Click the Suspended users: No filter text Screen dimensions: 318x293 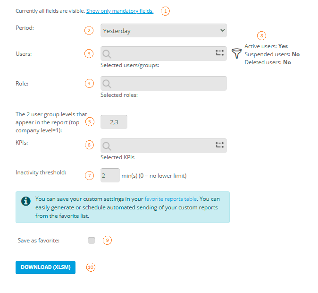click(x=272, y=54)
